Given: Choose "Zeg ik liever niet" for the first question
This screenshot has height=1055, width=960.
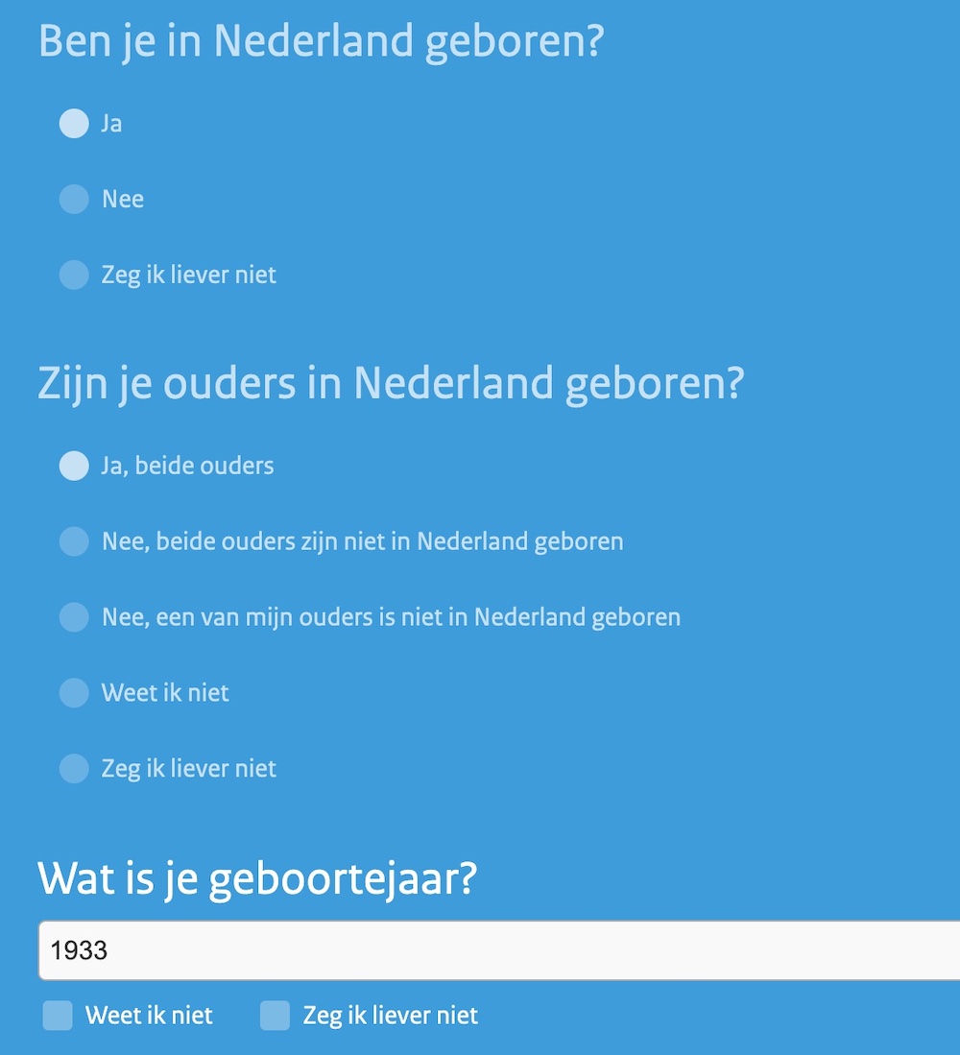Looking at the screenshot, I should click(x=73, y=275).
